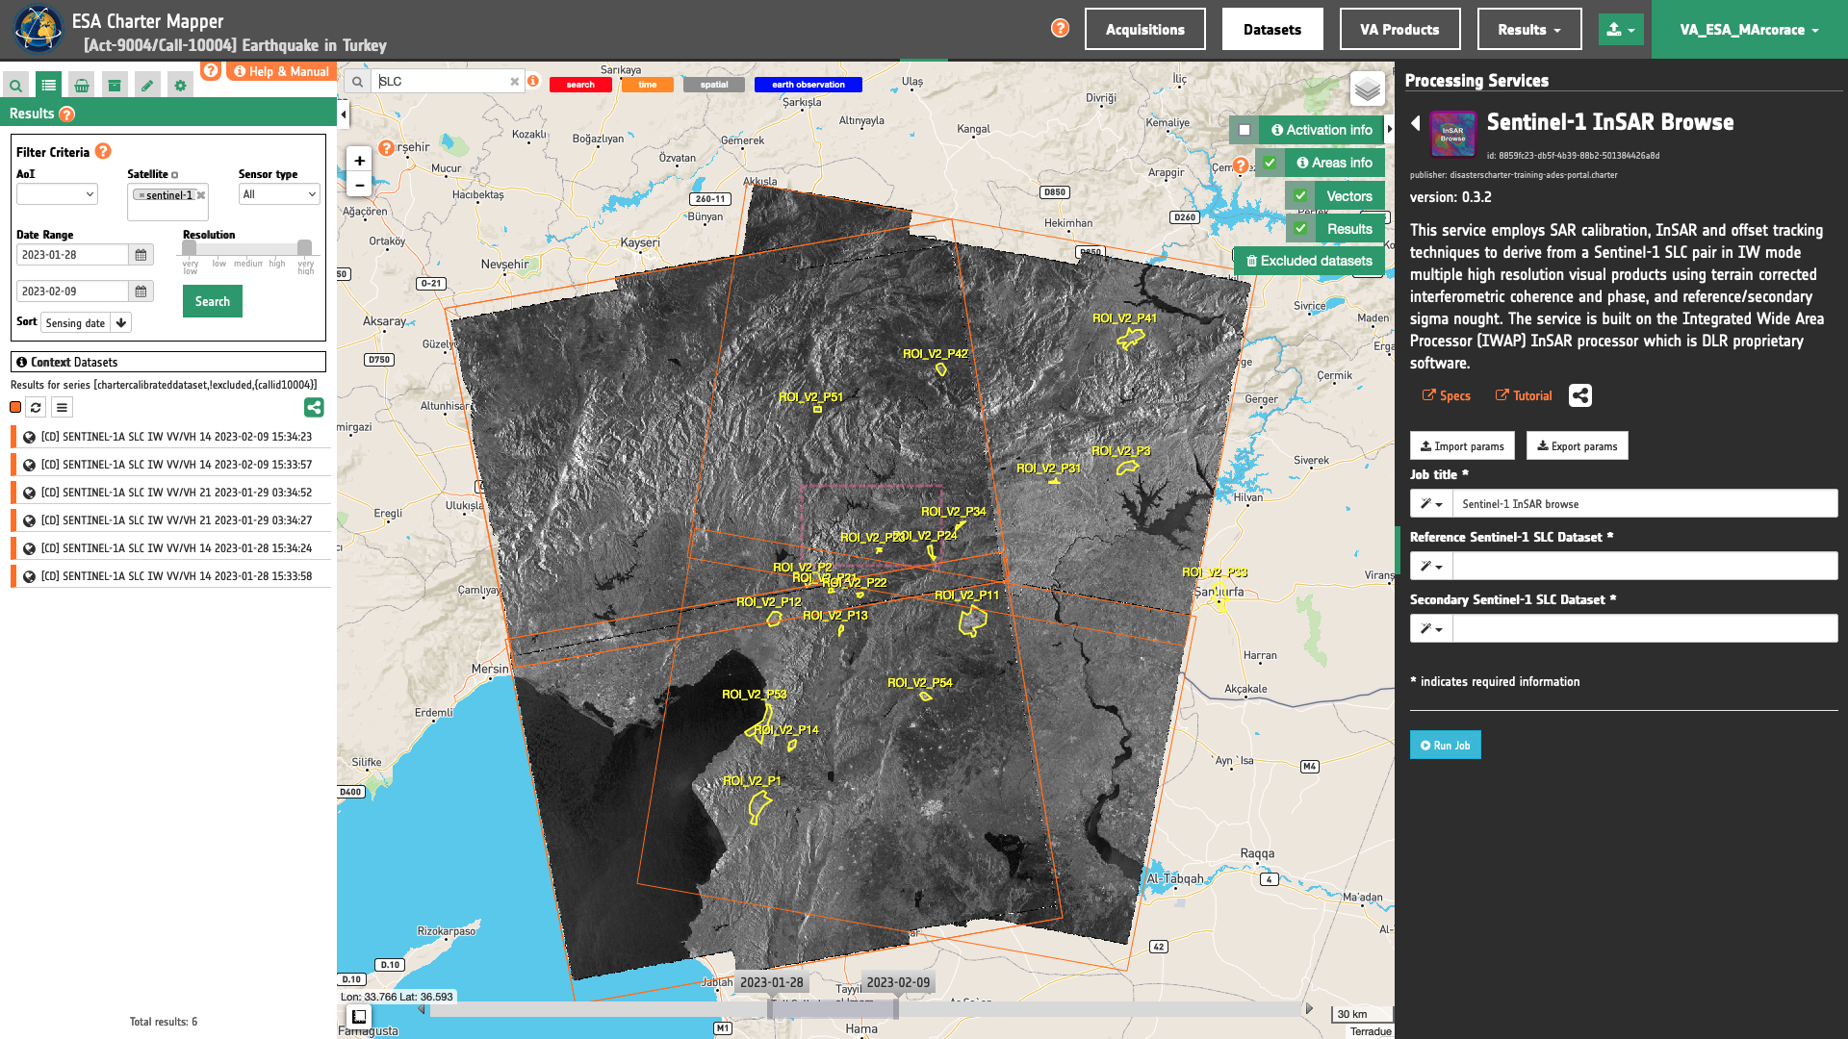Open the results list menu icon
The image size is (1848, 1039).
point(62,408)
